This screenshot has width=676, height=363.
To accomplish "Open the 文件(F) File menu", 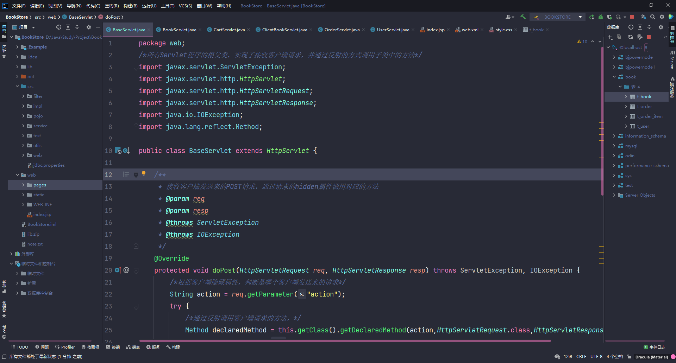I will coord(19,6).
